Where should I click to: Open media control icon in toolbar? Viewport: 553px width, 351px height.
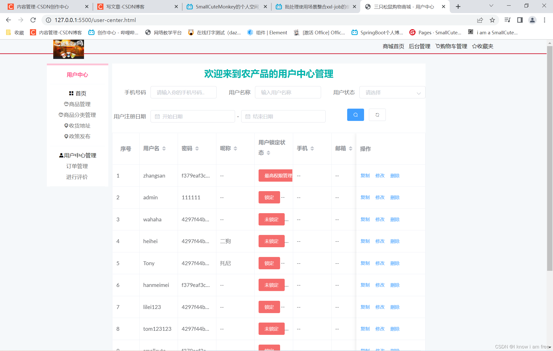point(507,20)
